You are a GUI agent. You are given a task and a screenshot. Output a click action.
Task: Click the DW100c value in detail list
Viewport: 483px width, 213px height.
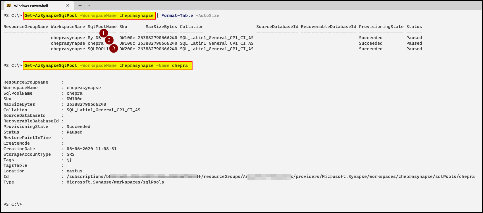[x=75, y=99]
